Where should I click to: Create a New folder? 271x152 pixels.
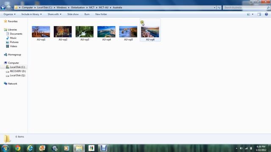[x=101, y=14]
